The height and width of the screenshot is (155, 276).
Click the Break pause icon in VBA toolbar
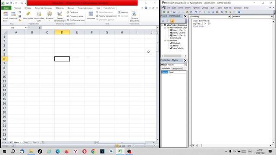(x=209, y=12)
